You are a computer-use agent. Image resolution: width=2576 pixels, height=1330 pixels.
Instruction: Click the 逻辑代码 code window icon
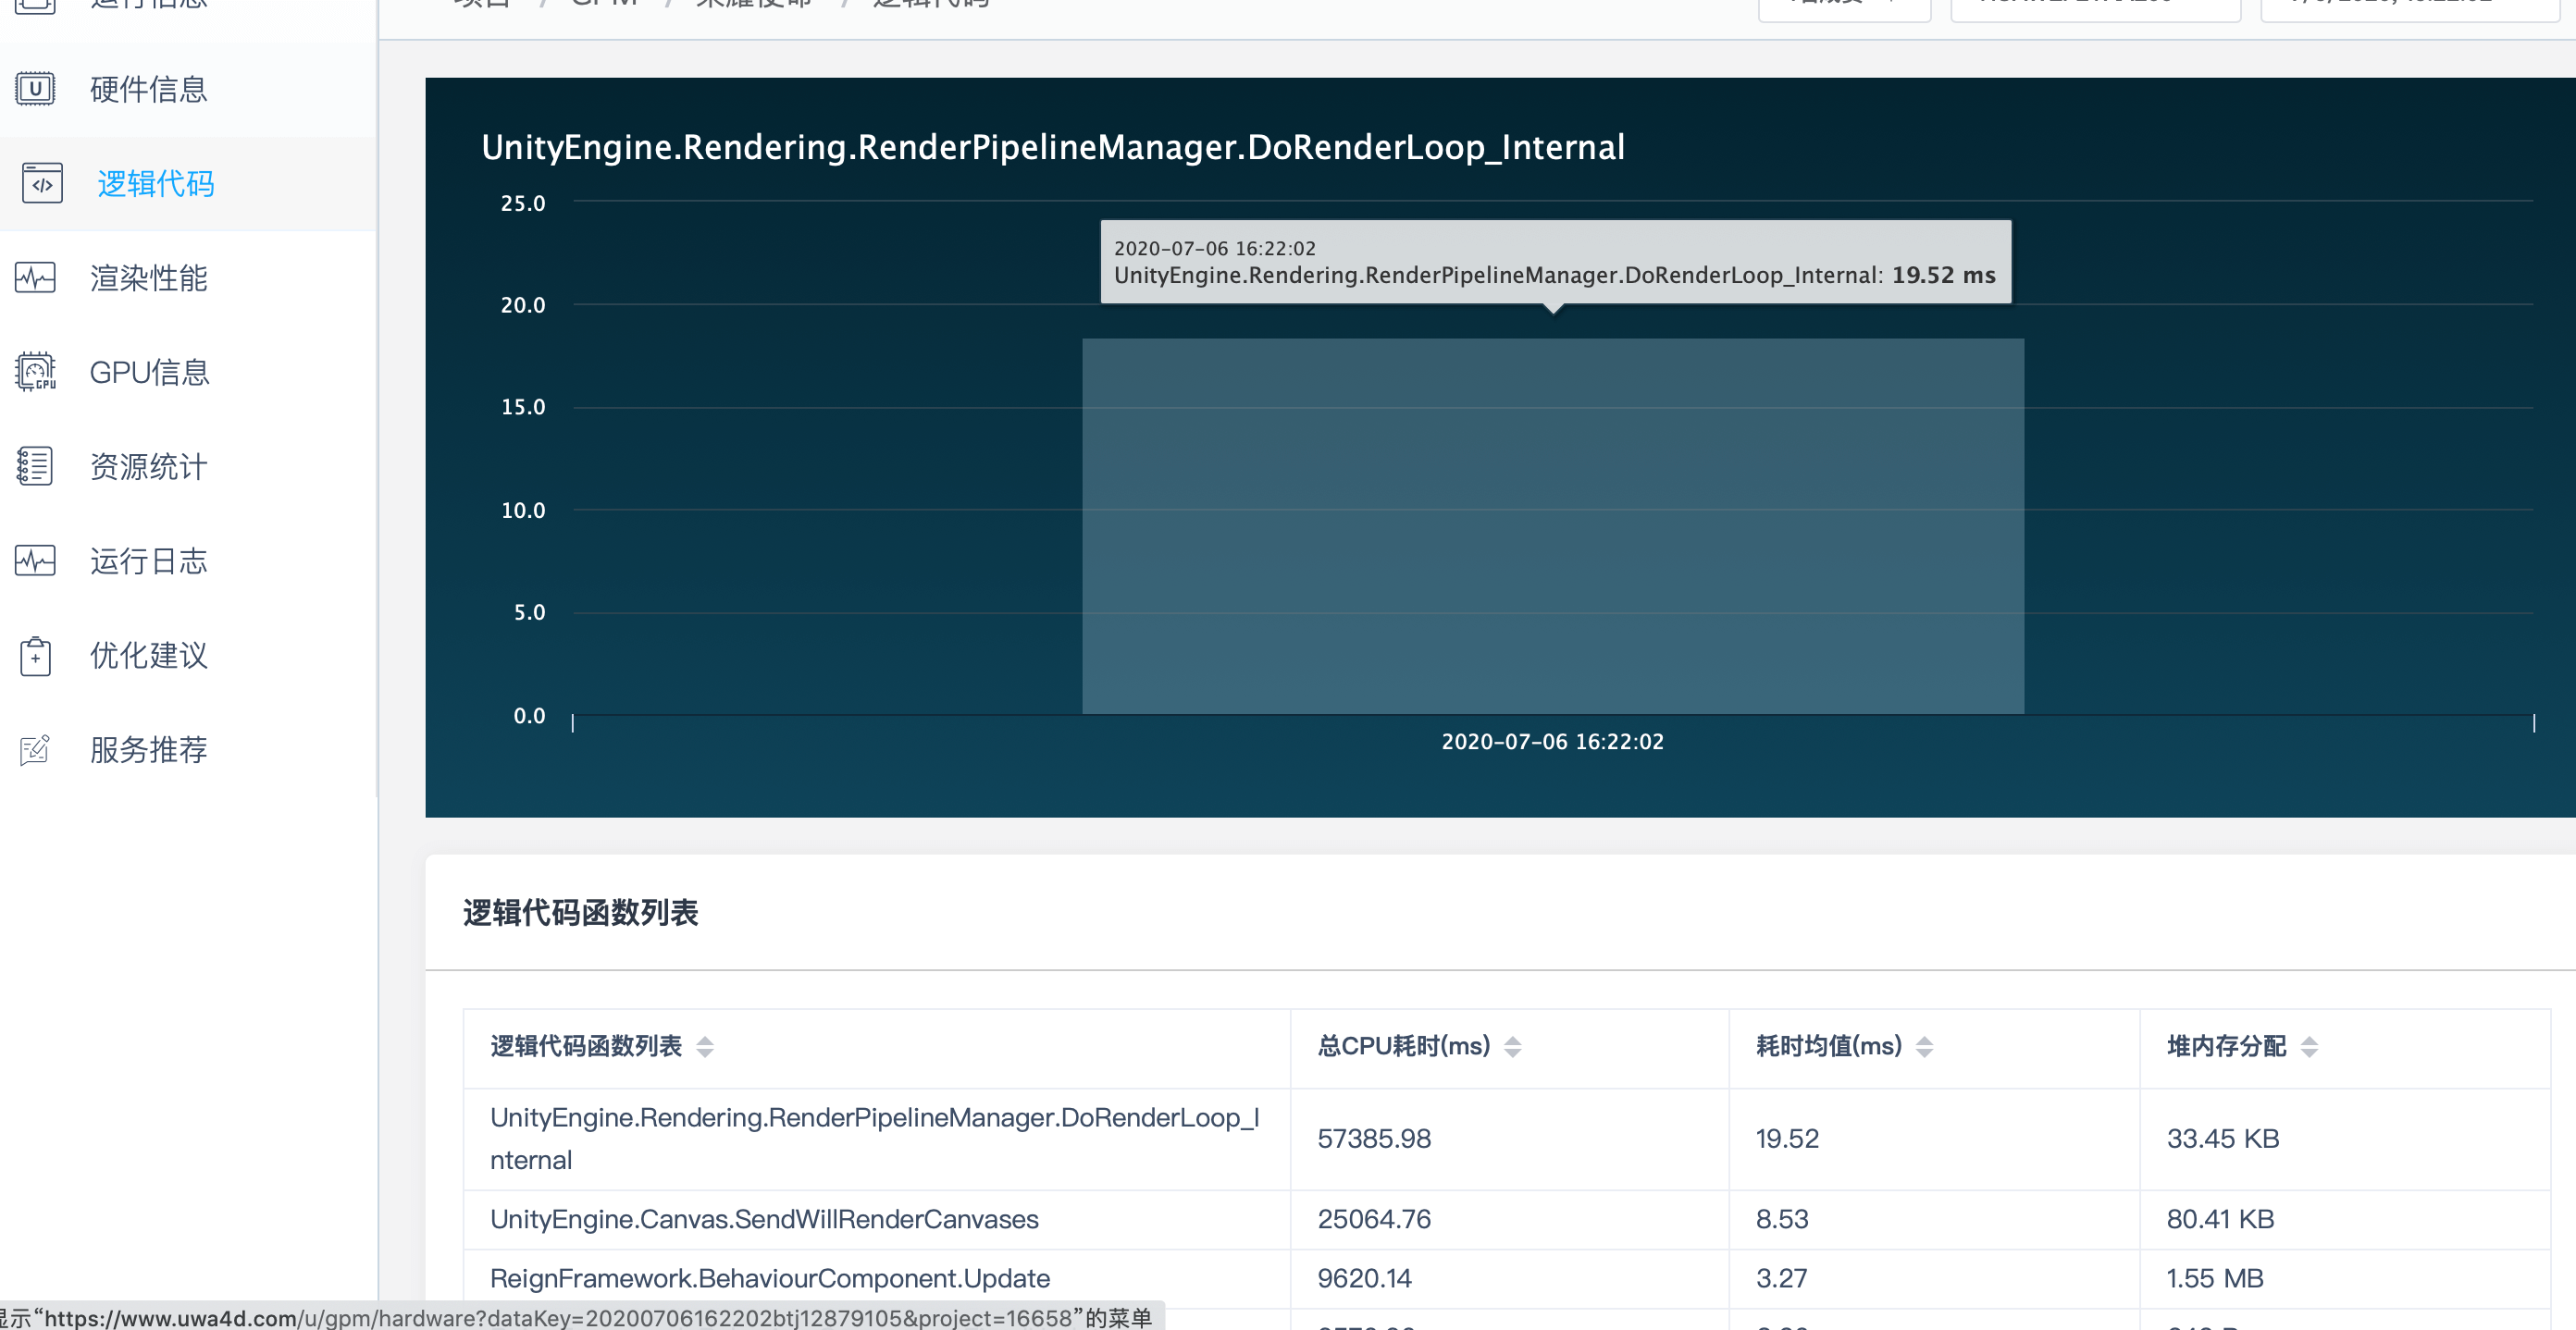(x=42, y=184)
